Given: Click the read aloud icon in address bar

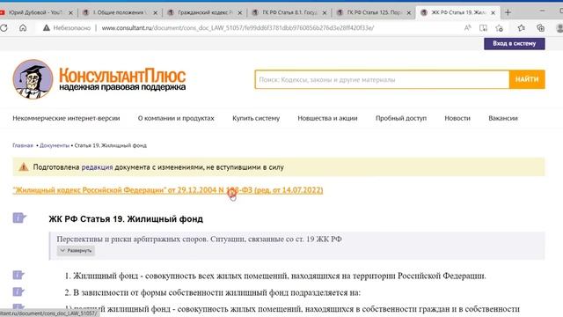Looking at the screenshot, I should tap(467, 27).
